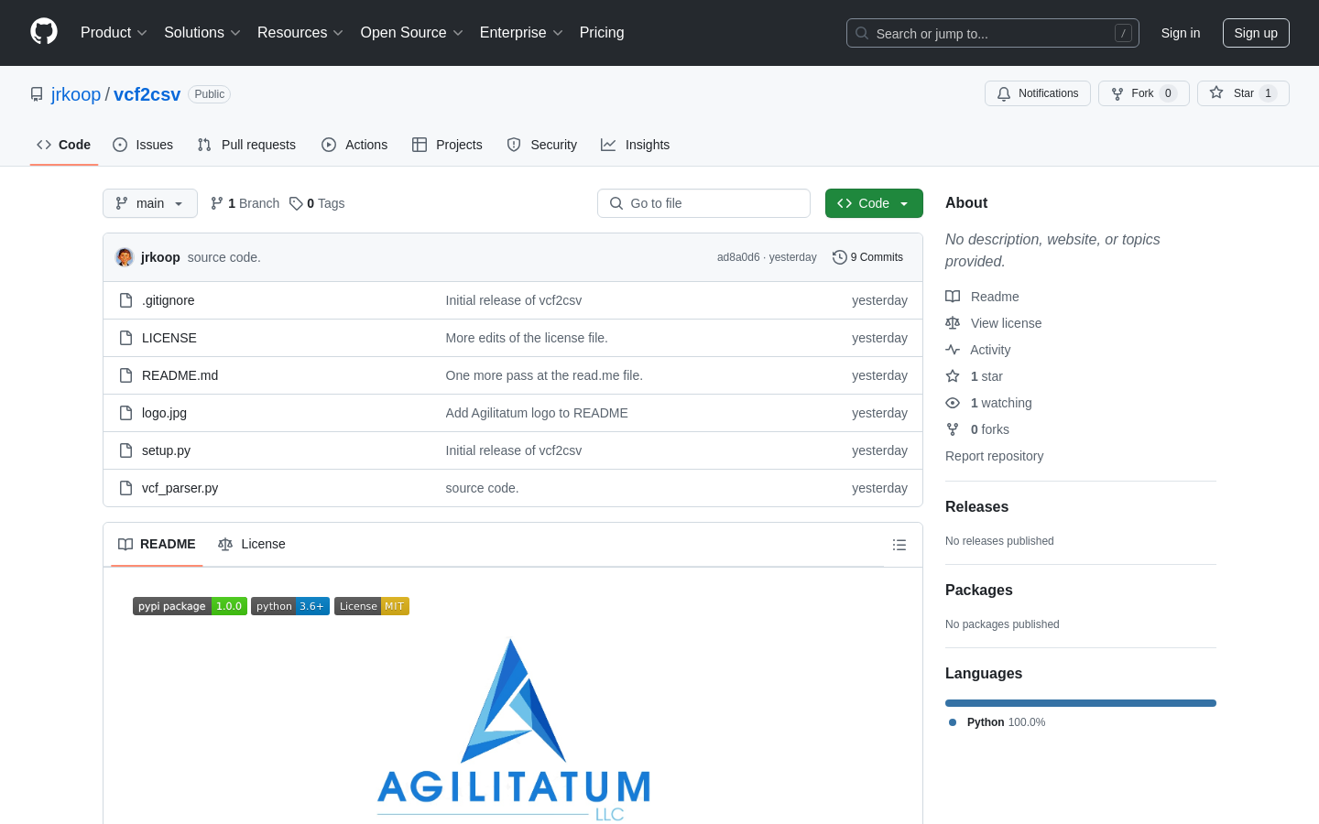Open commit 'Add Agilitatum logo to README'

click(537, 413)
